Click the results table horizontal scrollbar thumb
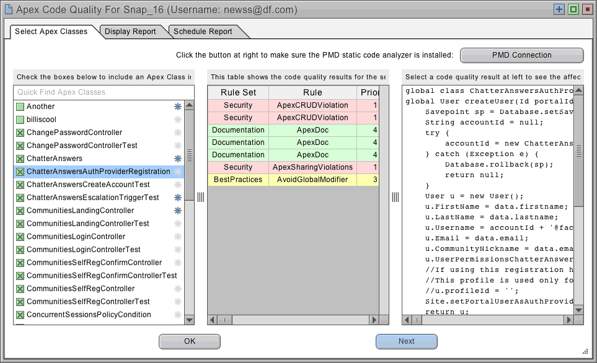597x363 pixels. [x=225, y=320]
